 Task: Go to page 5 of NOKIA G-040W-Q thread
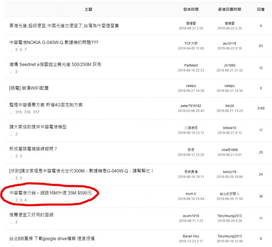click(16, 50)
